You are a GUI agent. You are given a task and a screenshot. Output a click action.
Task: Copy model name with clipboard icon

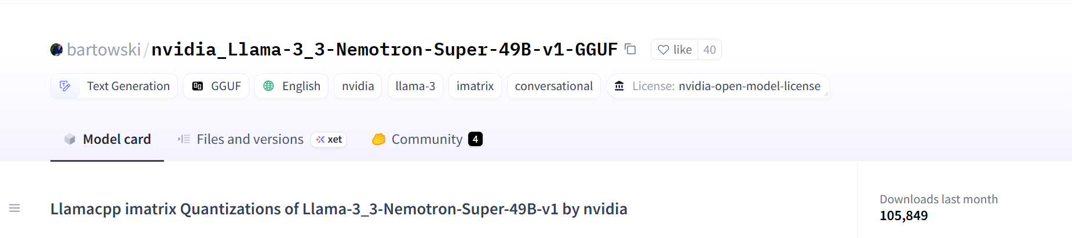(x=630, y=50)
